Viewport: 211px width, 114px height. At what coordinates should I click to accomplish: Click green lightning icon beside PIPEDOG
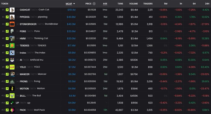click(x=7, y=17)
